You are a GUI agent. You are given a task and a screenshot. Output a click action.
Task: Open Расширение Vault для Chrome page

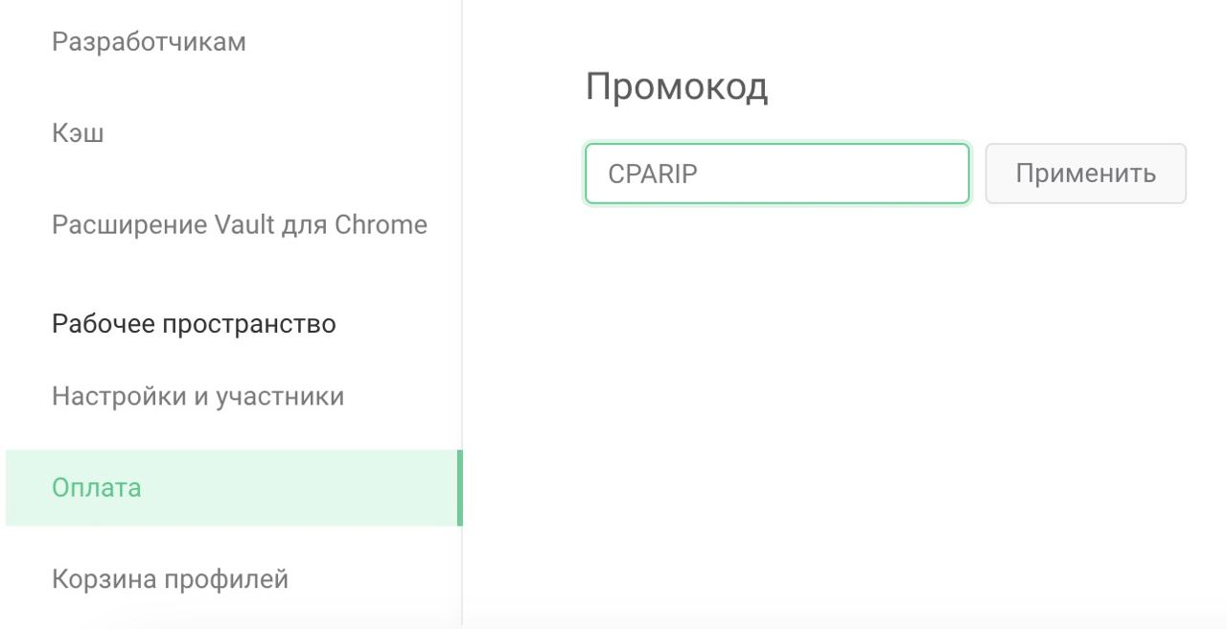tap(240, 225)
